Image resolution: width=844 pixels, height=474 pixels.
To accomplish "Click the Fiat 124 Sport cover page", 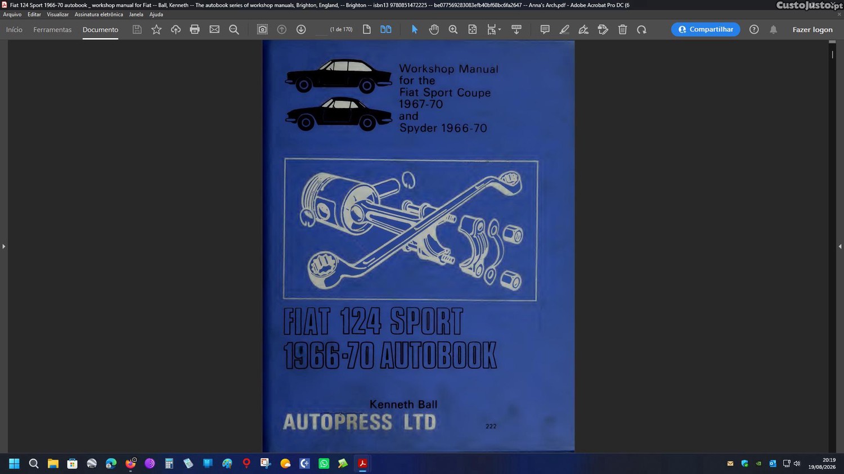I will click(419, 246).
